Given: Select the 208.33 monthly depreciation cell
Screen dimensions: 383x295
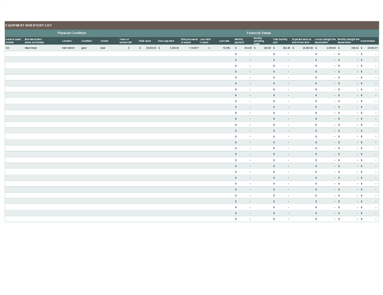Looking at the screenshot, I should click(x=348, y=48).
